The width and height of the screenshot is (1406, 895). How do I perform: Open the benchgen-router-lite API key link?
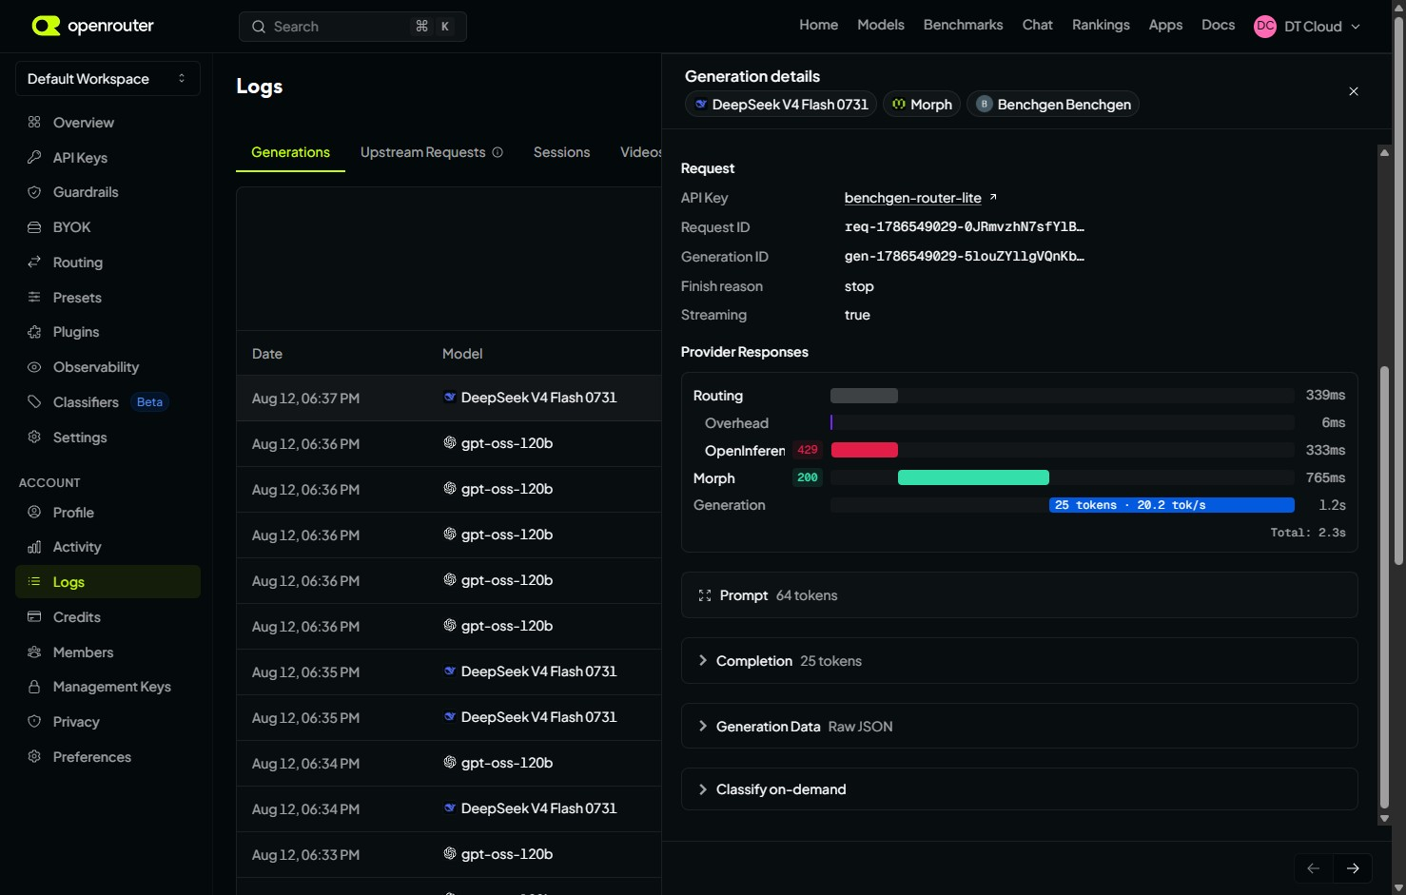coord(912,198)
